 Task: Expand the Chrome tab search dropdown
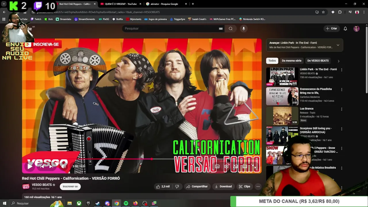pos(4,4)
